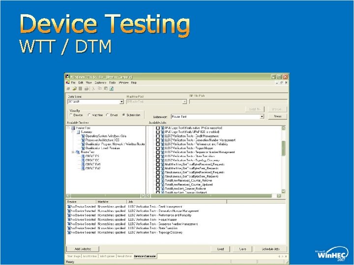
Task: Click the Machine column header
Action: pyautogui.click(x=111, y=202)
